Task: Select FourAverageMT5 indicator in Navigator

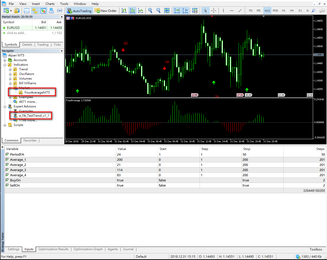Action: (37, 93)
